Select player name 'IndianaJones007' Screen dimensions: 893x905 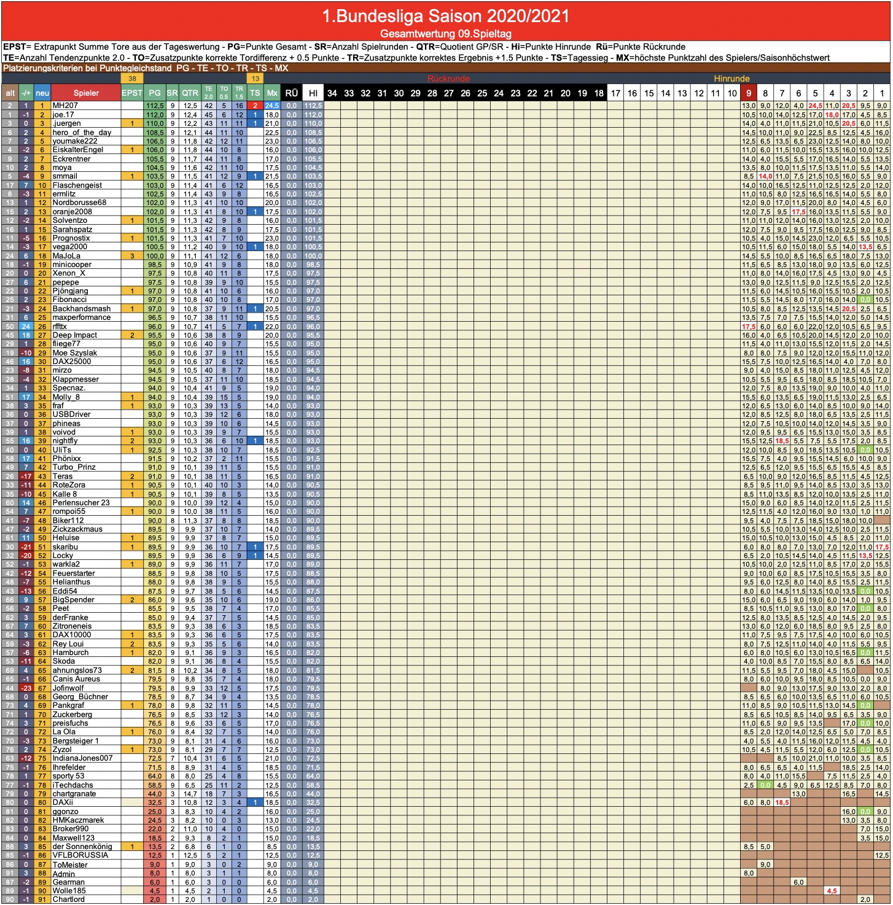[x=83, y=758]
